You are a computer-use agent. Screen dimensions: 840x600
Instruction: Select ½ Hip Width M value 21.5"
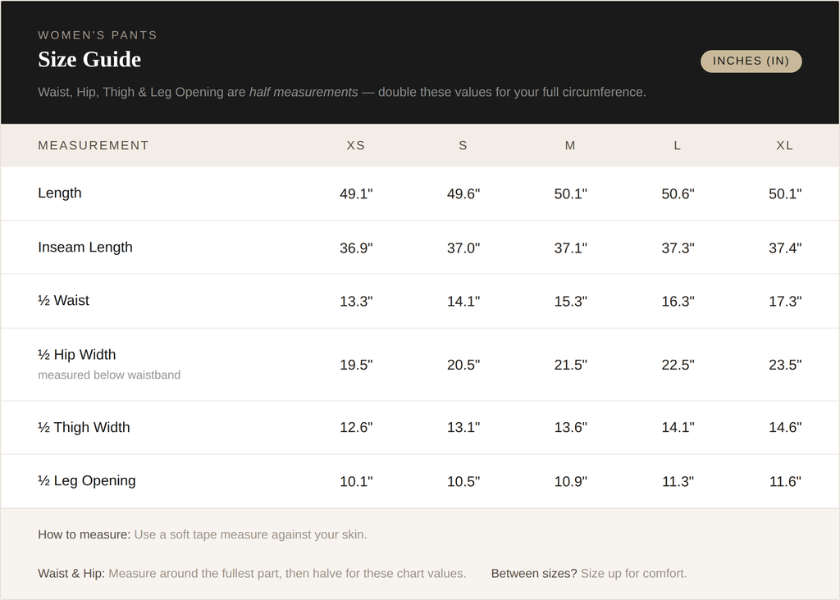(x=571, y=365)
